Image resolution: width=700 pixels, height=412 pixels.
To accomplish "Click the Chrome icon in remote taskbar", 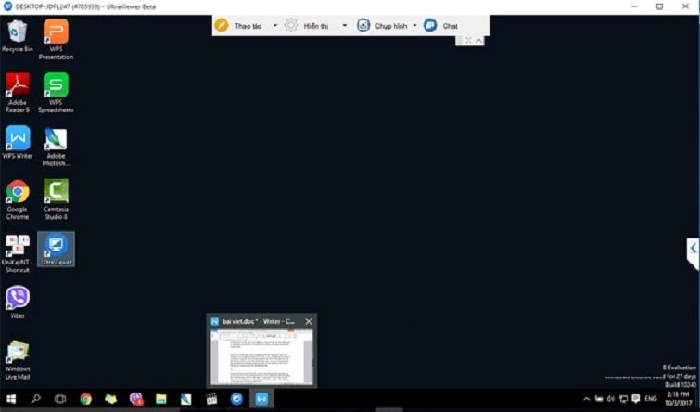I will click(x=85, y=399).
